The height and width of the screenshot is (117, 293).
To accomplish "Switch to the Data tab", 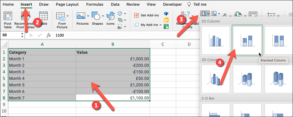I will click(115, 4).
